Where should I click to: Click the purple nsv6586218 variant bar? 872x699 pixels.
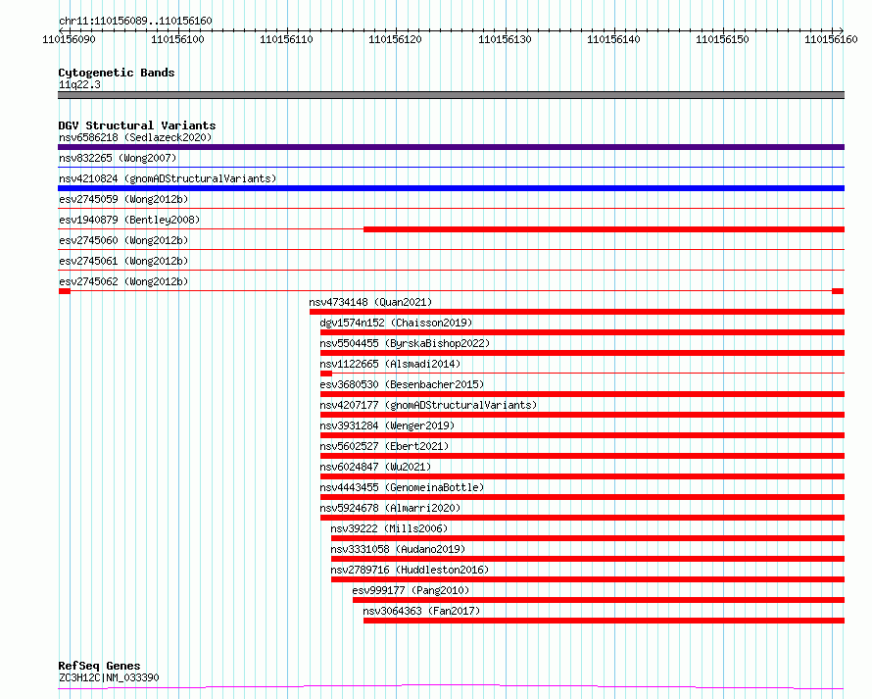pos(451,147)
